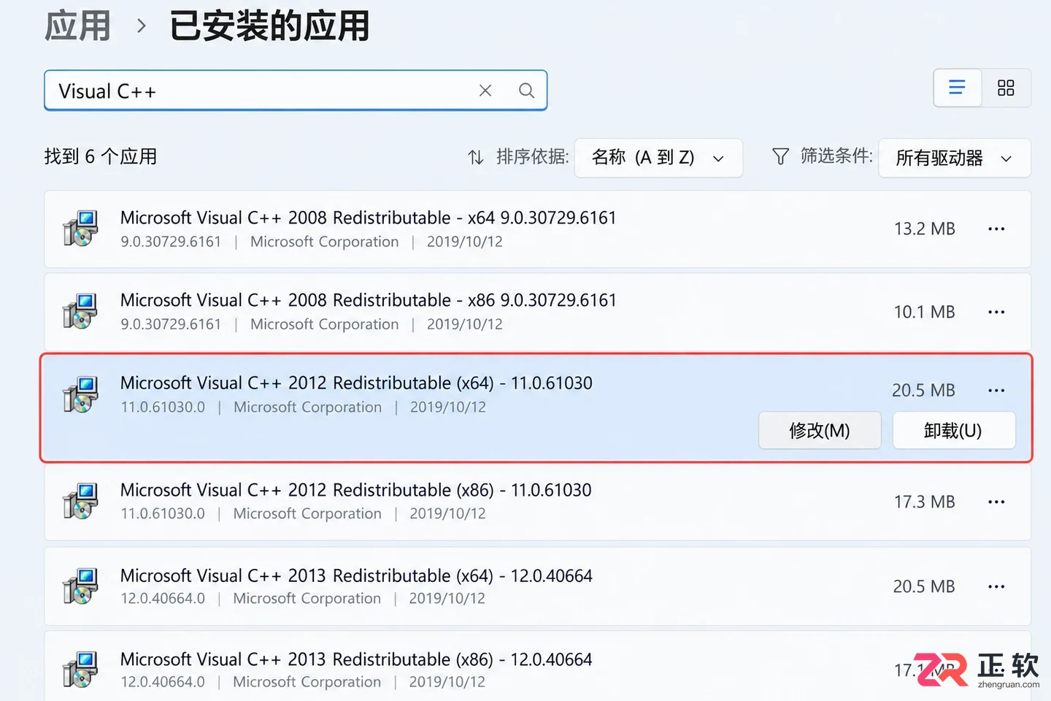Click installer icon of 2013 x86 Redistributable
The height and width of the screenshot is (701, 1051).
coord(80,670)
